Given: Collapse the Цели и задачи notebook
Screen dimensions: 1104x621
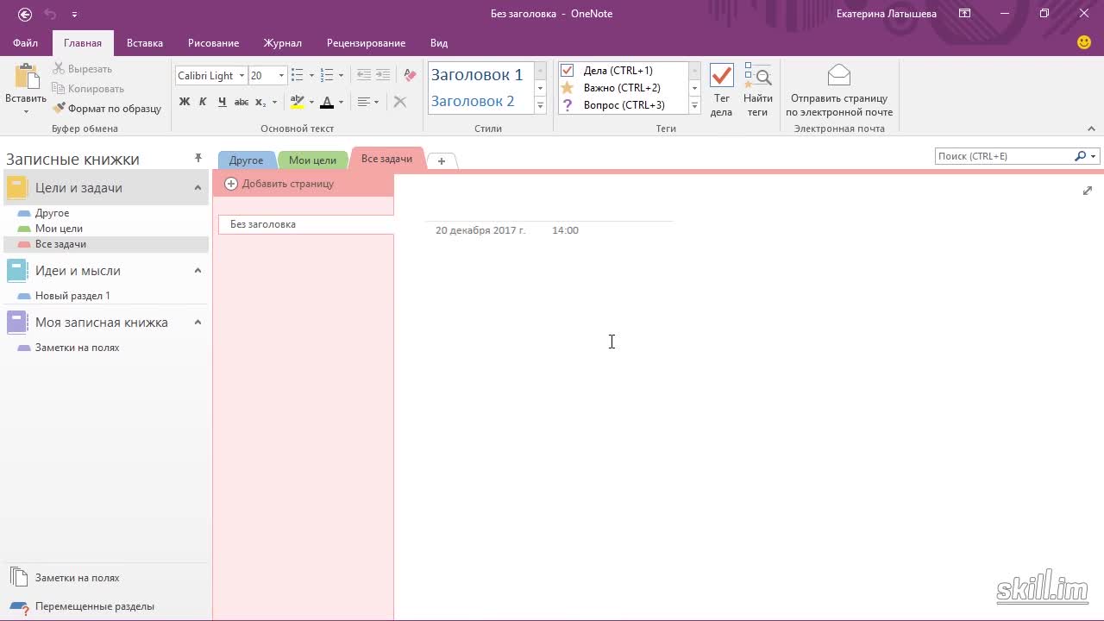Looking at the screenshot, I should (198, 188).
